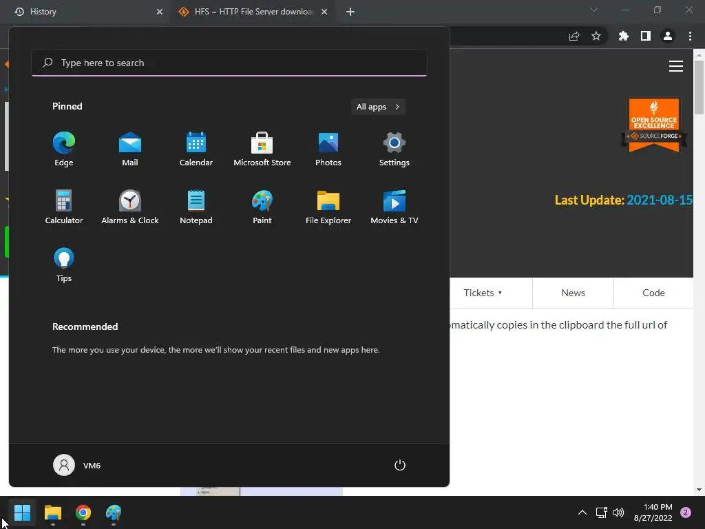Viewport: 705px width, 529px height.
Task: Close the HFS File Server tab
Action: click(324, 12)
